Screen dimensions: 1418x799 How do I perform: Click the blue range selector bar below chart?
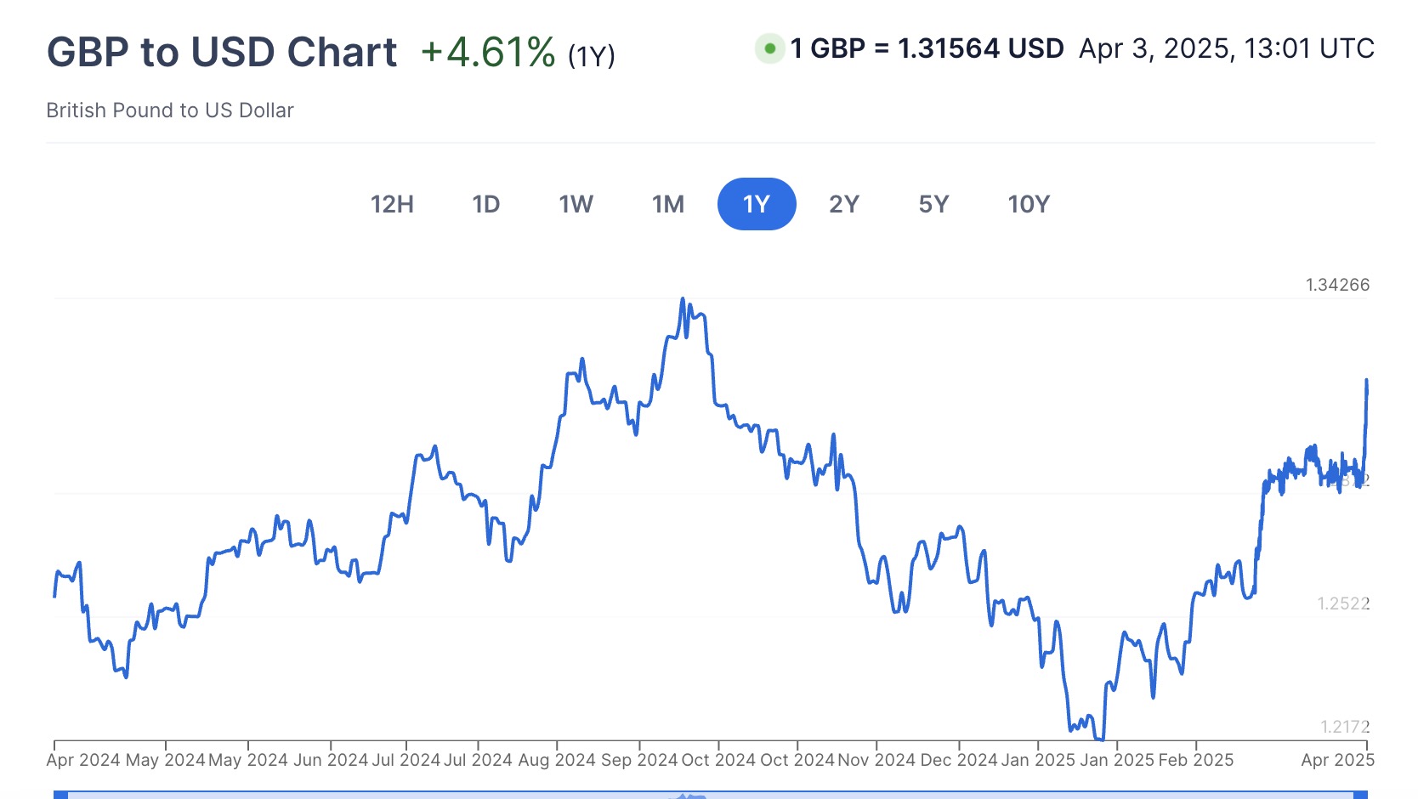click(x=709, y=795)
